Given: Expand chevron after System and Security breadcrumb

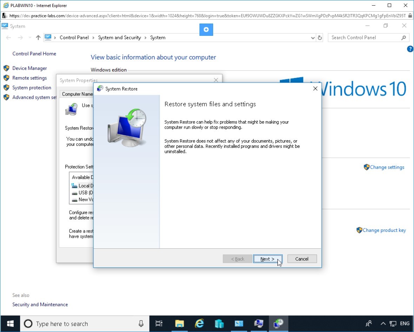Looking at the screenshot, I should pos(145,38).
